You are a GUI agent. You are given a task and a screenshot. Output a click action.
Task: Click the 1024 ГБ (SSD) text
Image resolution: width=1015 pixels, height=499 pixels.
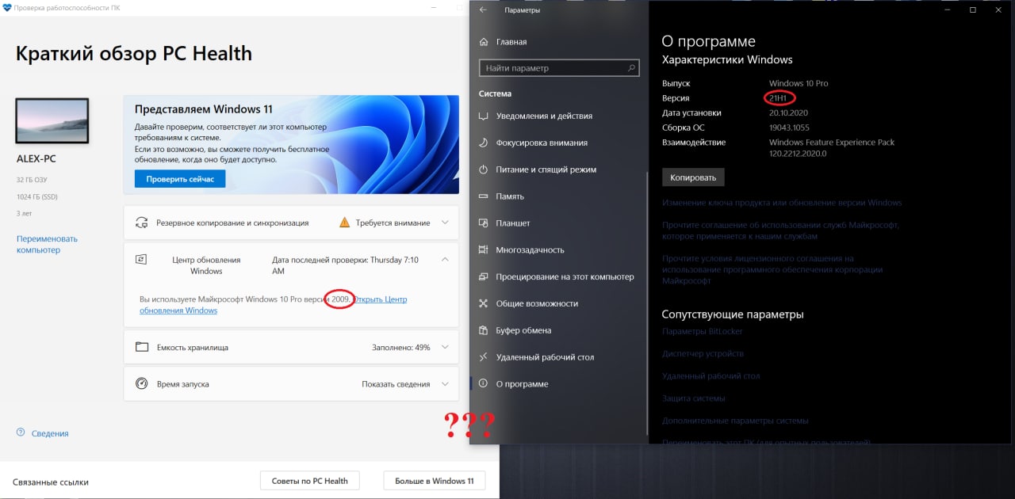click(x=37, y=196)
